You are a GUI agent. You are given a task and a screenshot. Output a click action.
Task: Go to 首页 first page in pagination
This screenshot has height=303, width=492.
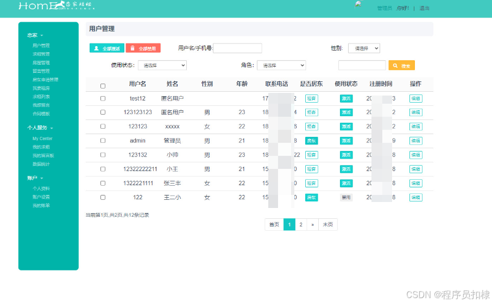pyautogui.click(x=274, y=225)
